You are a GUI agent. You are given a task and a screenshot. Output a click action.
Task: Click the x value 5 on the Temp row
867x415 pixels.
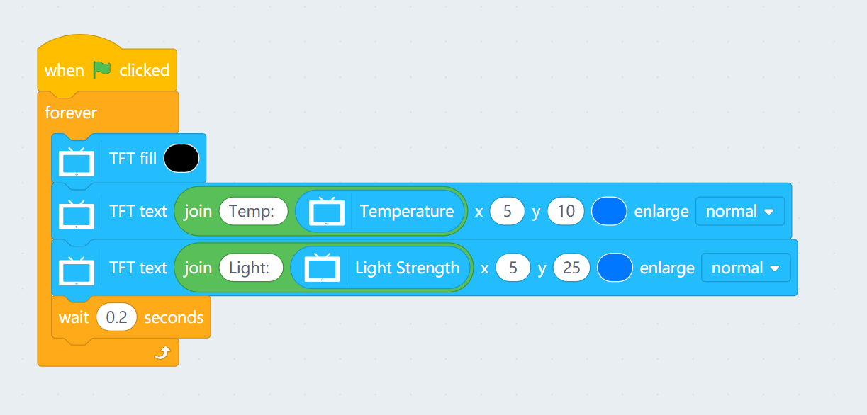507,211
